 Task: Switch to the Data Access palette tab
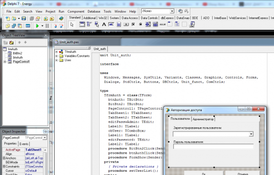click(129, 18)
